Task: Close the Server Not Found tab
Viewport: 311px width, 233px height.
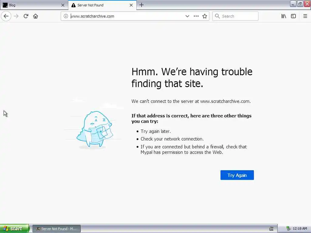Action: click(131, 5)
